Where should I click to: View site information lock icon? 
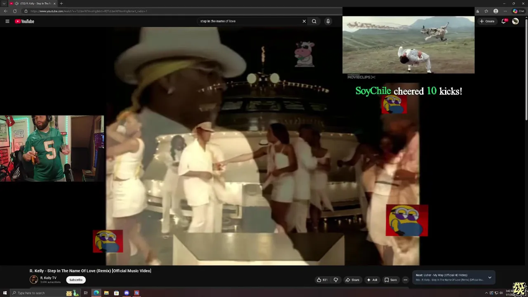click(26, 11)
